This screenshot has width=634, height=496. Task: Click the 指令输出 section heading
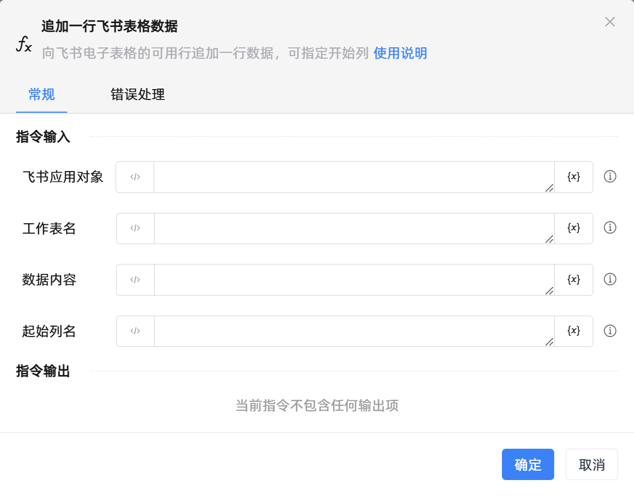tap(43, 371)
